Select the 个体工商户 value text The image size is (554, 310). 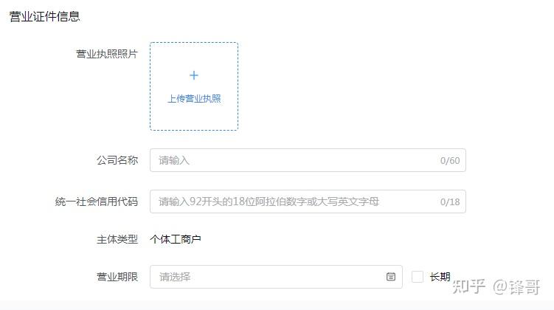pos(176,239)
